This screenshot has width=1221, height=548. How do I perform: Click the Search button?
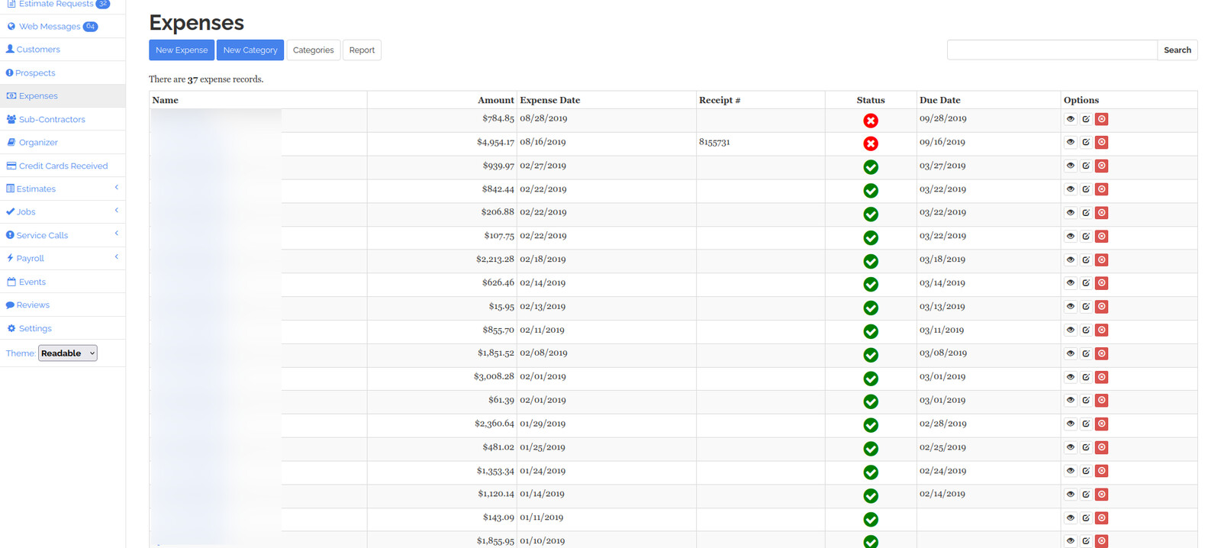tap(1178, 50)
